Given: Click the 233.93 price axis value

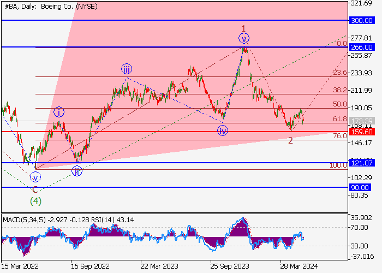Looking at the screenshot, I should (361, 73).
